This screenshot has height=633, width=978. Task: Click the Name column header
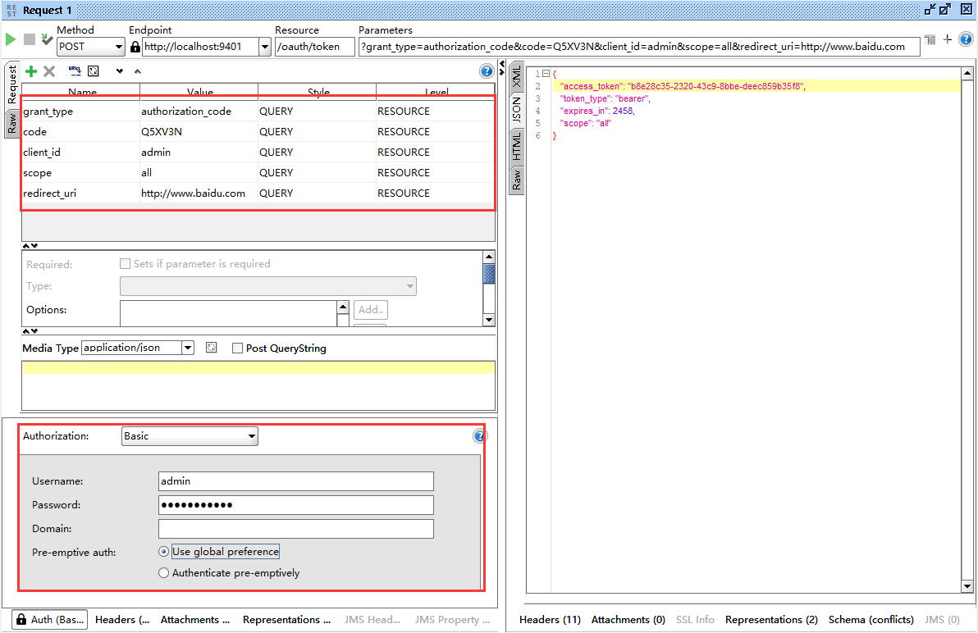[81, 92]
